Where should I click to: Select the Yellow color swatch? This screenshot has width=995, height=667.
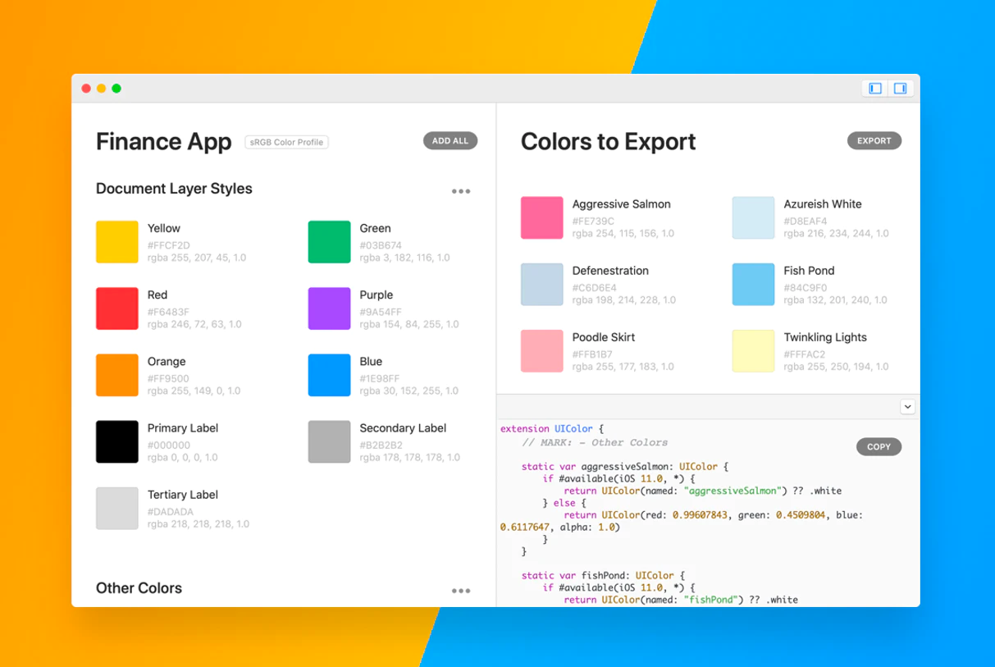116,242
